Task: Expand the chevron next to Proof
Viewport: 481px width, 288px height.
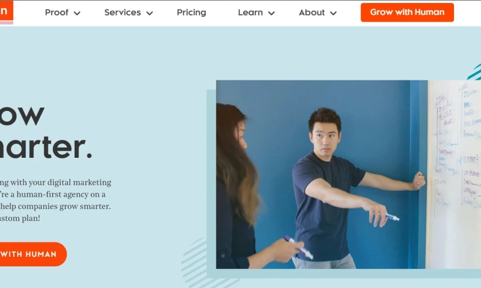Action: [77, 13]
